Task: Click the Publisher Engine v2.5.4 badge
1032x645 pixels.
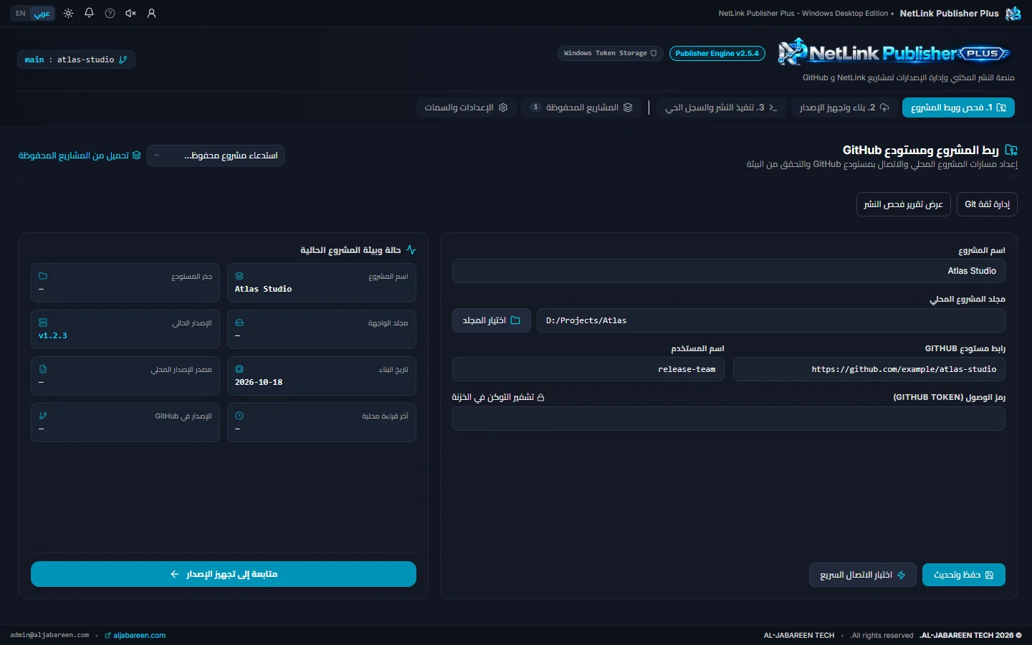Action: pyautogui.click(x=717, y=53)
